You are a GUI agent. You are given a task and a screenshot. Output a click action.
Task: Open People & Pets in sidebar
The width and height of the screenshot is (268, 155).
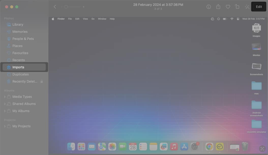pos(24,39)
